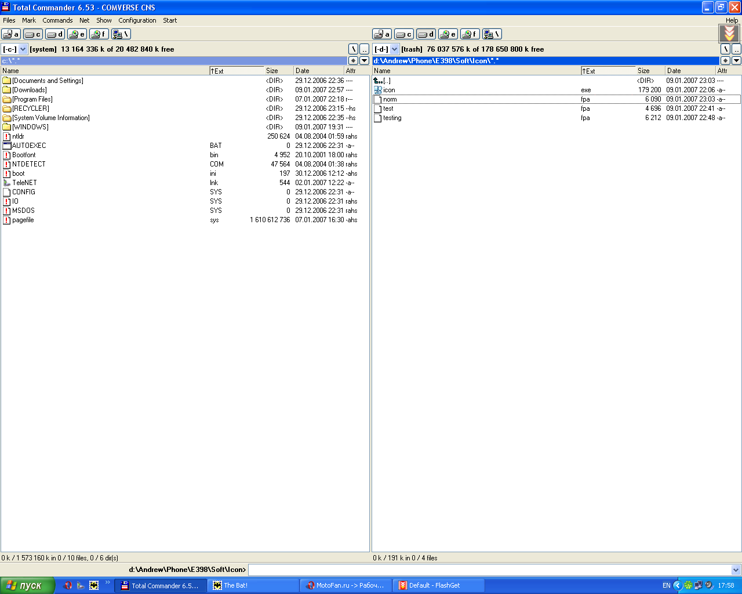Open directory hotlist star in right panel
This screenshot has height=594, width=742.
click(x=725, y=61)
